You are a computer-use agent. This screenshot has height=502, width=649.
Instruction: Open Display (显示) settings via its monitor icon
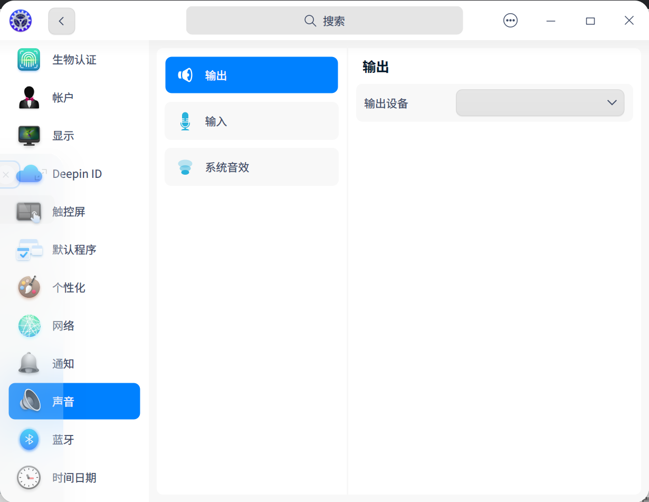pos(28,136)
